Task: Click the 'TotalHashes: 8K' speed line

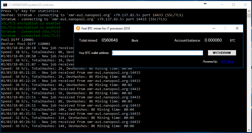Action: (x=67, y=101)
